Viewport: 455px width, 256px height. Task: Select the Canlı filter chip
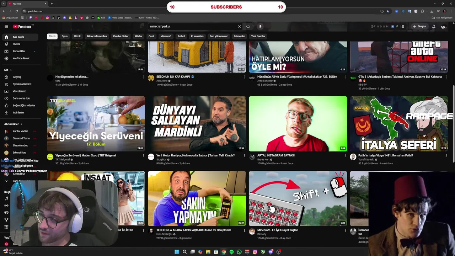(x=151, y=36)
